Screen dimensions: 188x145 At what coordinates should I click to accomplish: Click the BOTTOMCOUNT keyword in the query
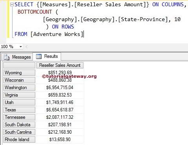tap(35, 12)
